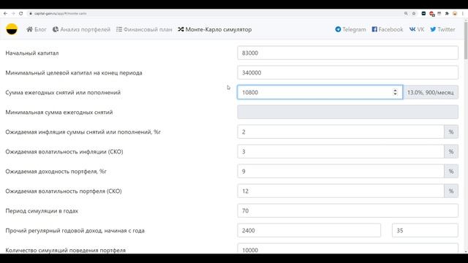Click the 'Ожидаемая доходность портфеля, %г' label
This screenshot has width=468, height=263.
[56, 172]
